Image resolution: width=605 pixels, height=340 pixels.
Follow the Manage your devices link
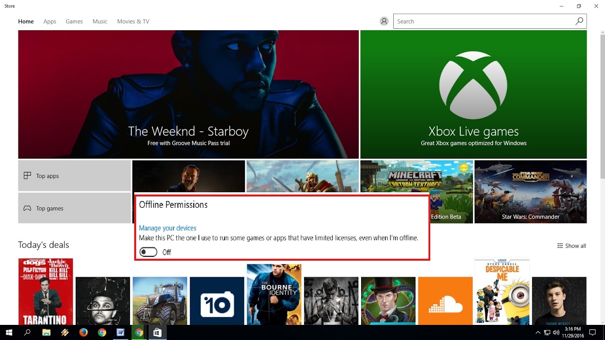(167, 228)
